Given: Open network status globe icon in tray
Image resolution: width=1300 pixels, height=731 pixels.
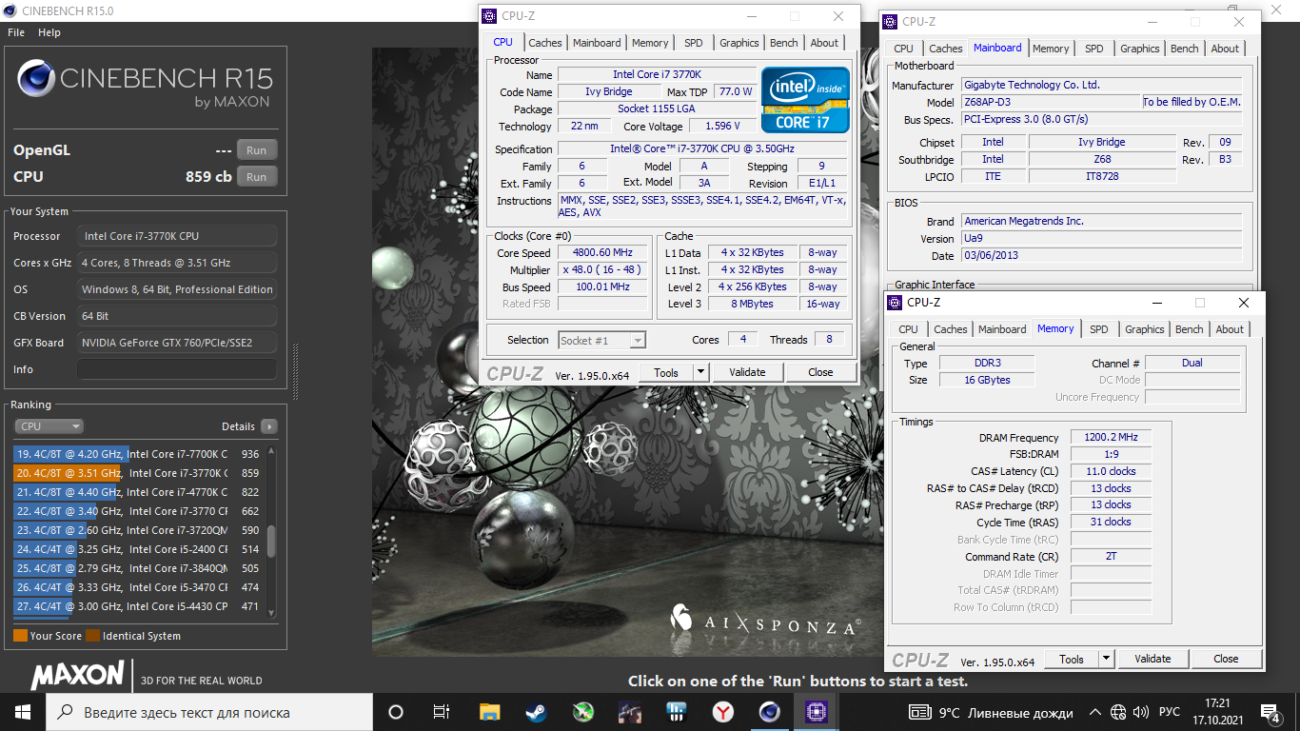Looking at the screenshot, I should click(1118, 712).
